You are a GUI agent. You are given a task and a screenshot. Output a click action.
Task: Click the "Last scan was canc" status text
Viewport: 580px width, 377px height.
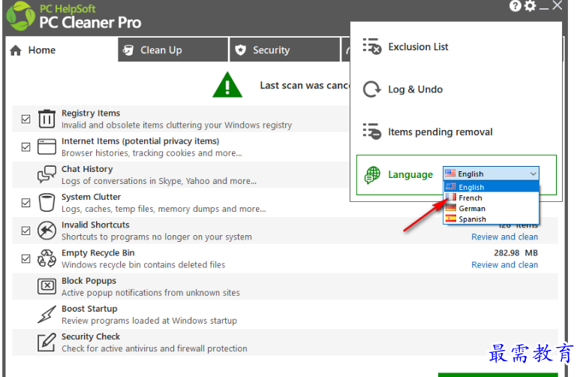point(305,86)
